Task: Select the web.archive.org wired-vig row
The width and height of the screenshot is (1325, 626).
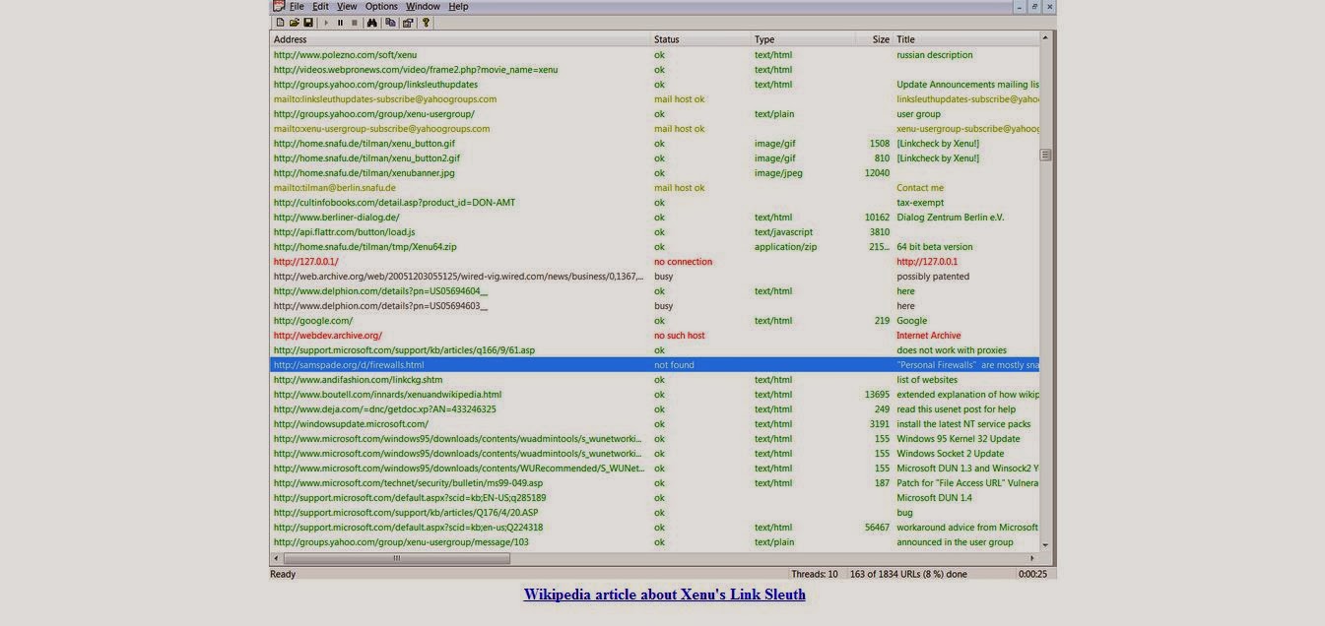Action: coord(655,277)
